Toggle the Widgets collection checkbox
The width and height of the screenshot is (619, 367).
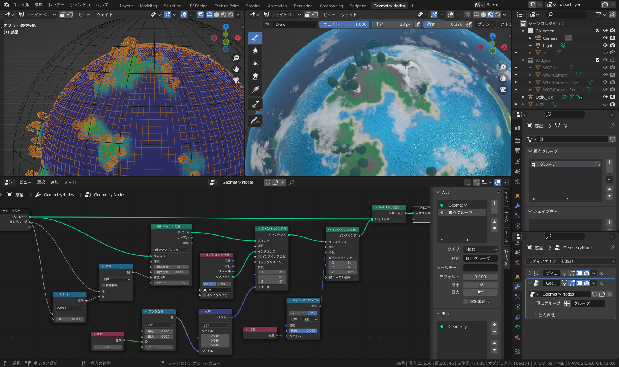point(598,60)
